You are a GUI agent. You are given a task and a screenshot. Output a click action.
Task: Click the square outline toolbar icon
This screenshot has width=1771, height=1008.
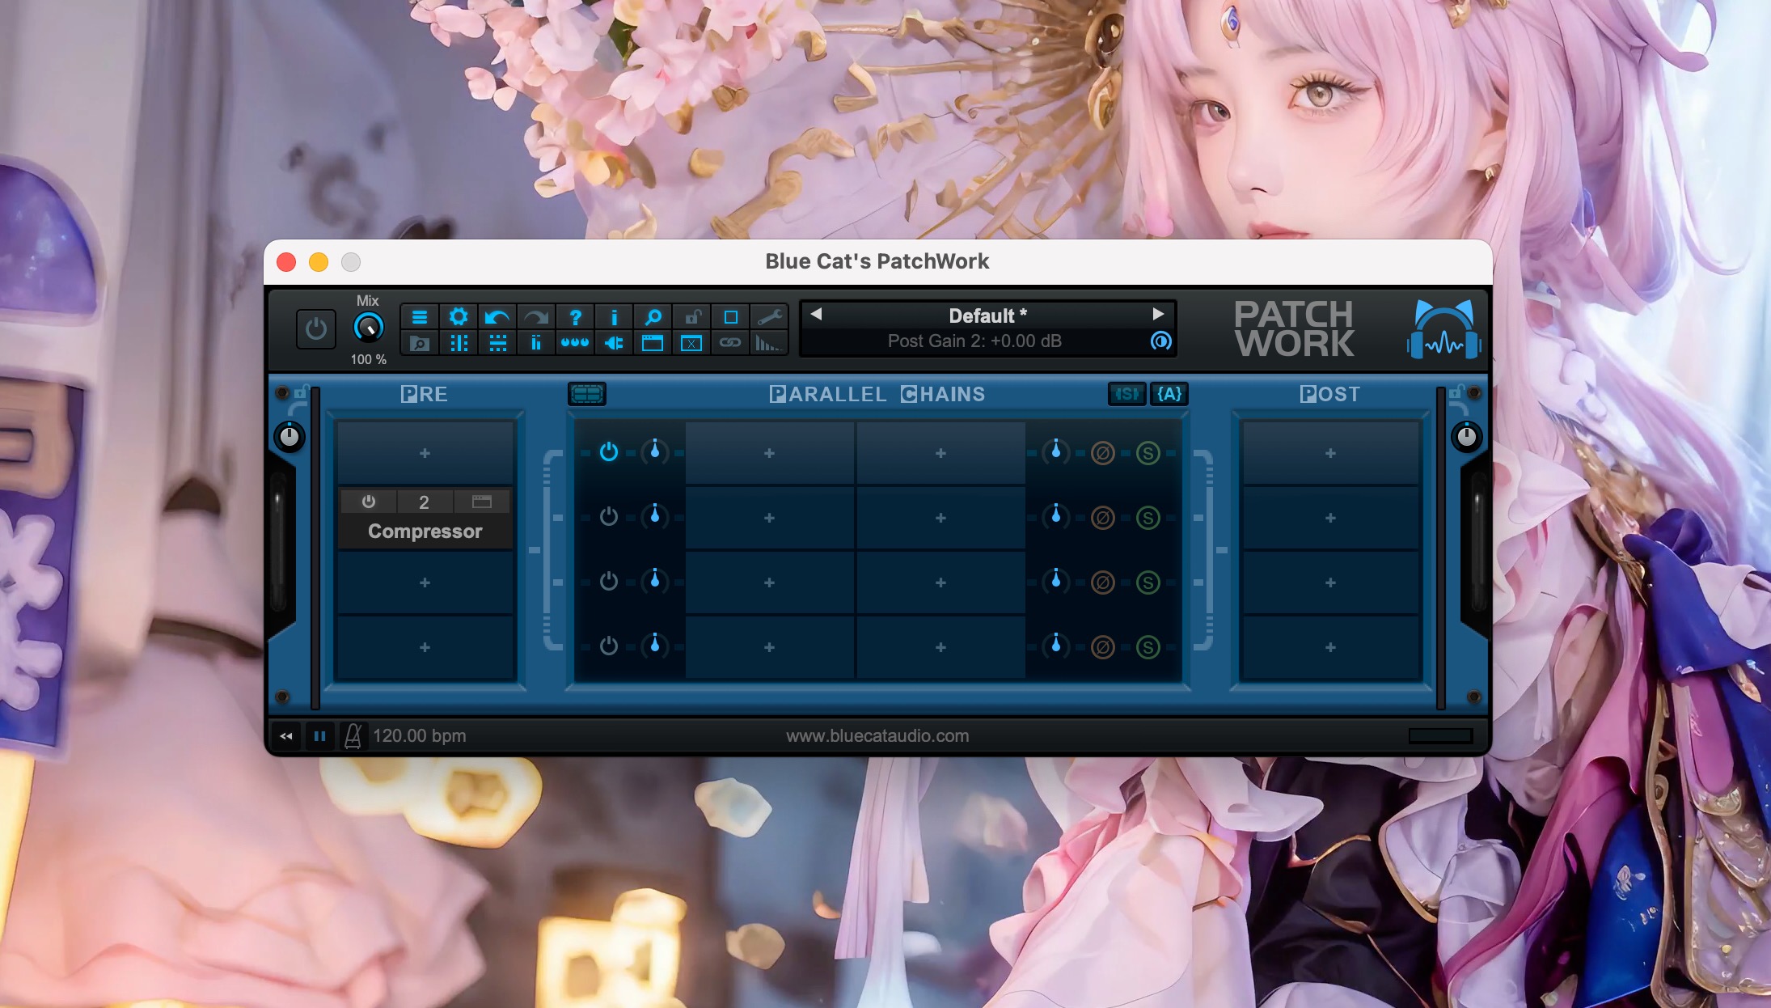click(730, 316)
